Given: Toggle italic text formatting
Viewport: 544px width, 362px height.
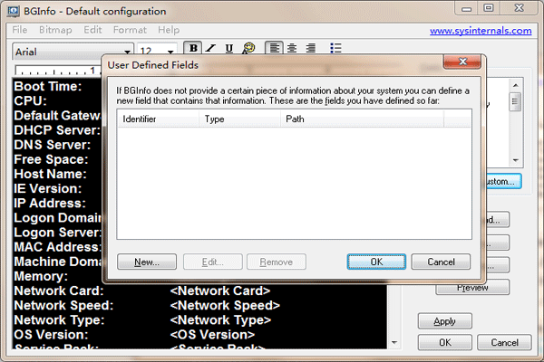Looking at the screenshot, I should point(210,49).
